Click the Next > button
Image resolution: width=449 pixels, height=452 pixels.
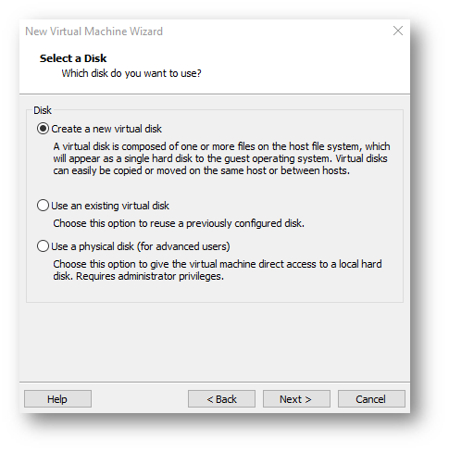click(296, 399)
